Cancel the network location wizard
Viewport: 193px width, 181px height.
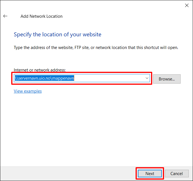[177, 173]
